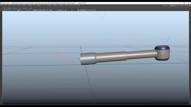Image resolution: width=191 pixels, height=107 pixels.
Task: Open the viewport panel's Shading menu
Action: [9, 8]
